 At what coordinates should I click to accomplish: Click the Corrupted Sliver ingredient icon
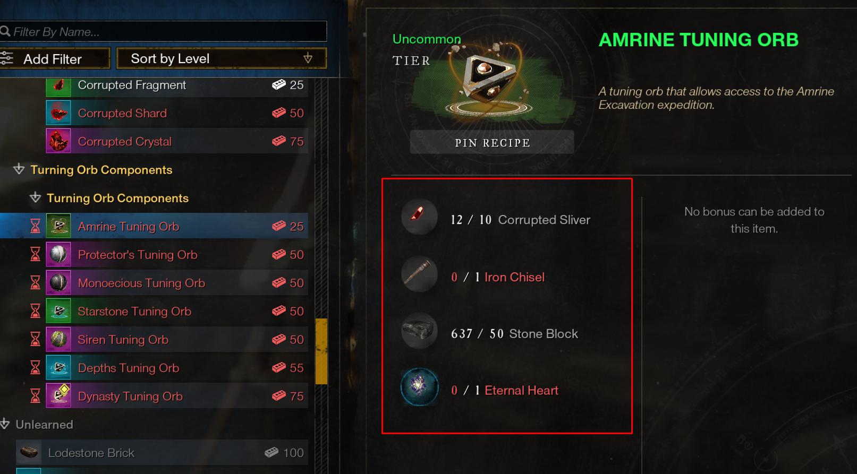point(419,217)
